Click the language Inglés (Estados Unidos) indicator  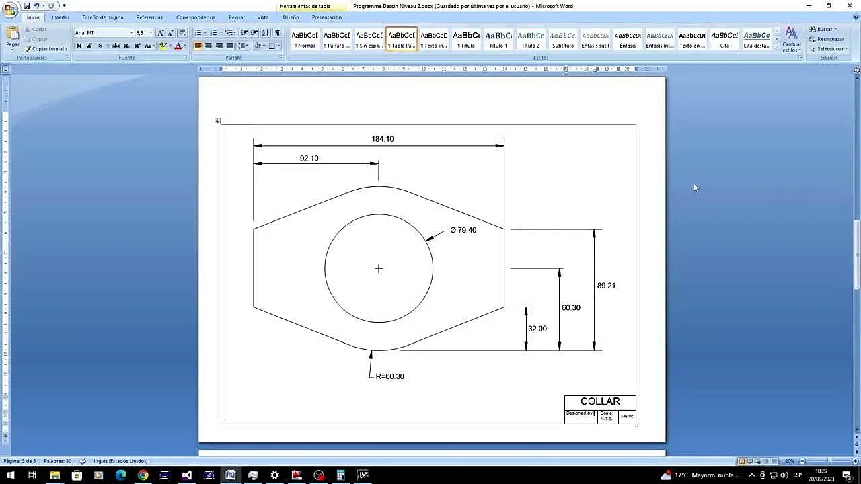pos(120,461)
